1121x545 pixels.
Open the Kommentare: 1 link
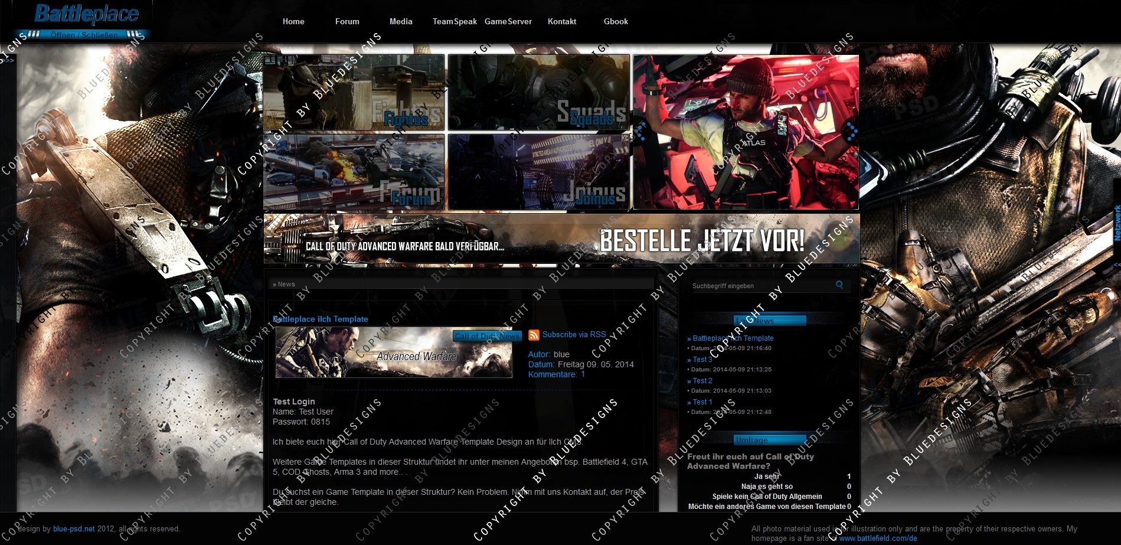tap(557, 374)
